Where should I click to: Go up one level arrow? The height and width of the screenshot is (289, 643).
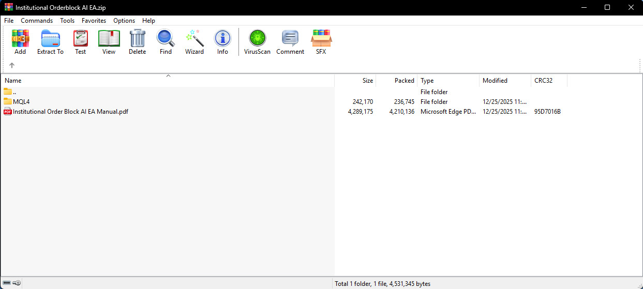point(12,65)
